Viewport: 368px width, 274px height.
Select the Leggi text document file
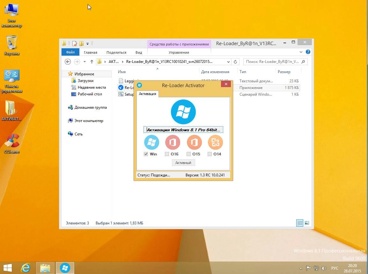click(x=126, y=81)
